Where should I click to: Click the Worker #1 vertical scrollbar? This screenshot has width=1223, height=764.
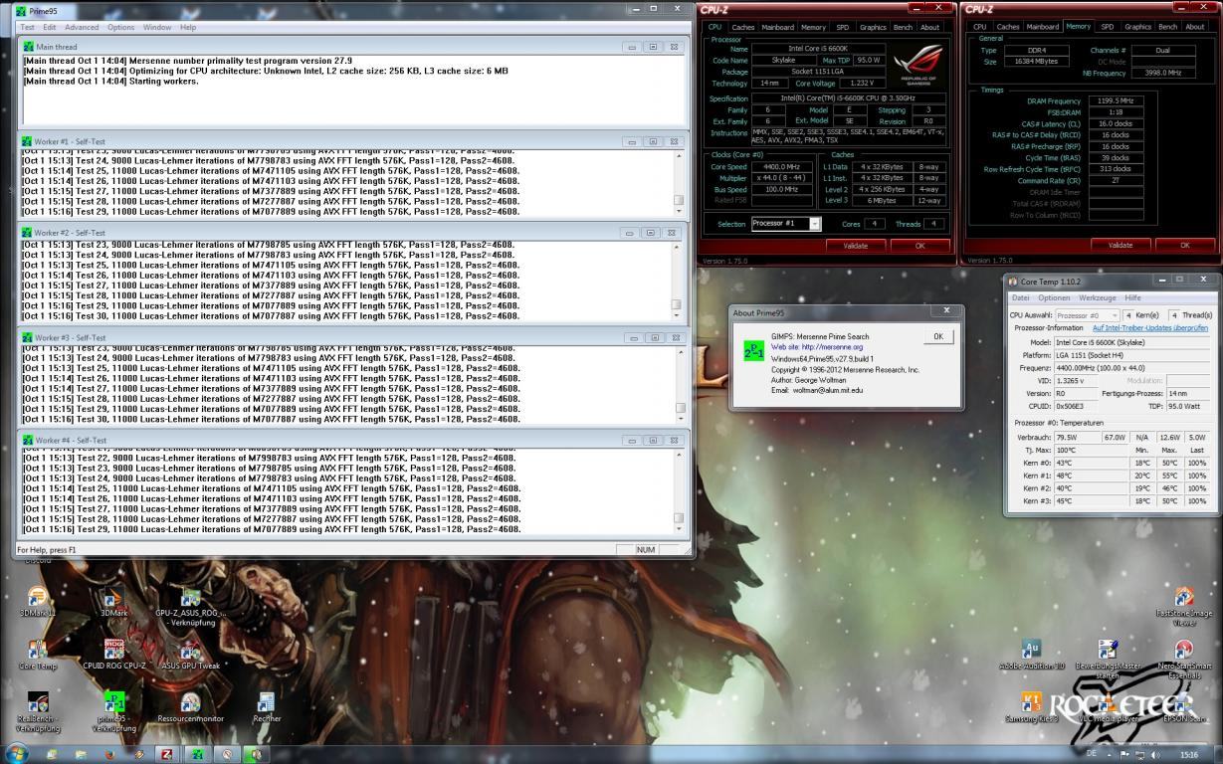pos(679,183)
